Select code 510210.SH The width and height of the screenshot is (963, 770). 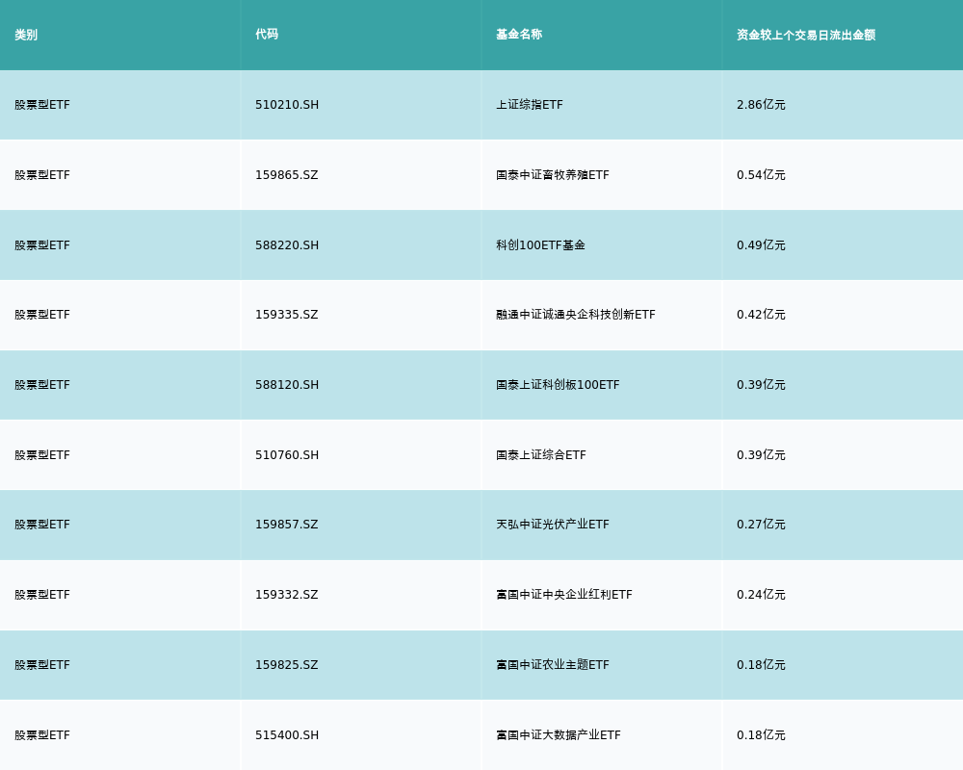(287, 105)
